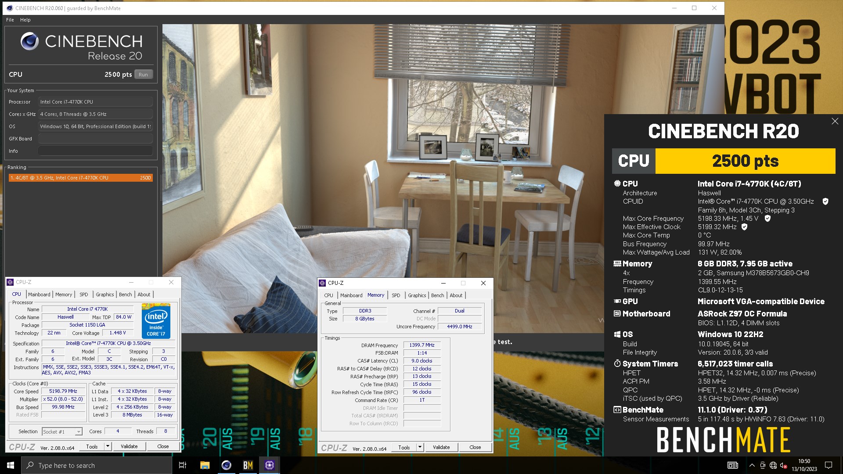
Task: Click the Info input field in Cinebench
Action: click(x=95, y=151)
